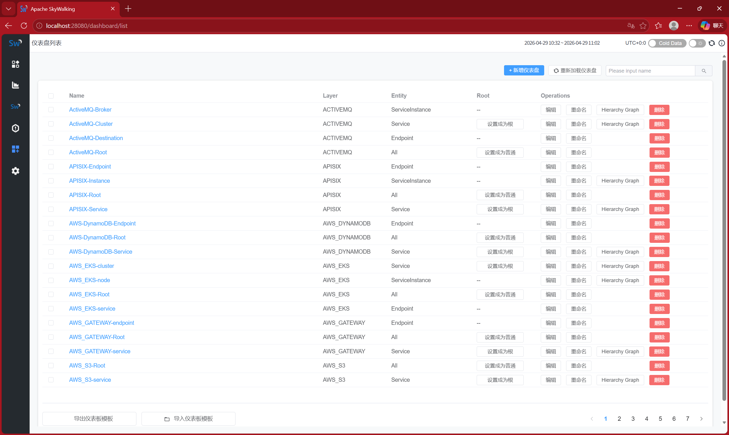Image resolution: width=729 pixels, height=435 pixels.
Task: Open the first sidebar icon with squares and diamond
Action: (x=15, y=64)
